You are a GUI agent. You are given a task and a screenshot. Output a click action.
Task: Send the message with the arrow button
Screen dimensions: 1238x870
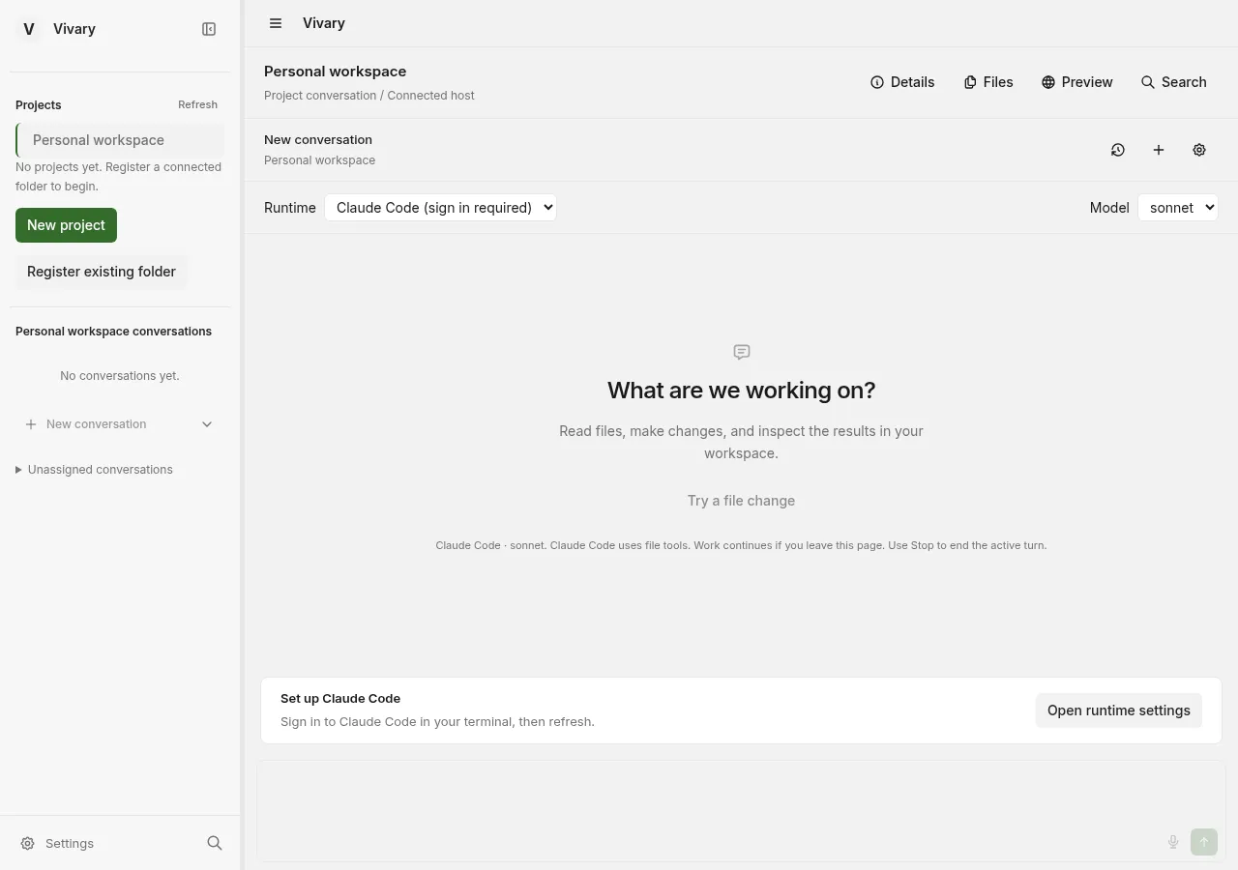click(1204, 842)
